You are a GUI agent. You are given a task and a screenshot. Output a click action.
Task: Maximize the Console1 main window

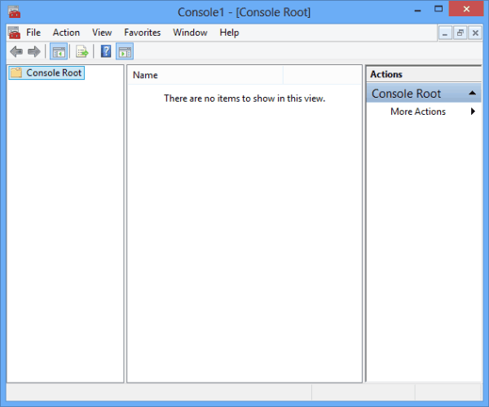coord(438,9)
